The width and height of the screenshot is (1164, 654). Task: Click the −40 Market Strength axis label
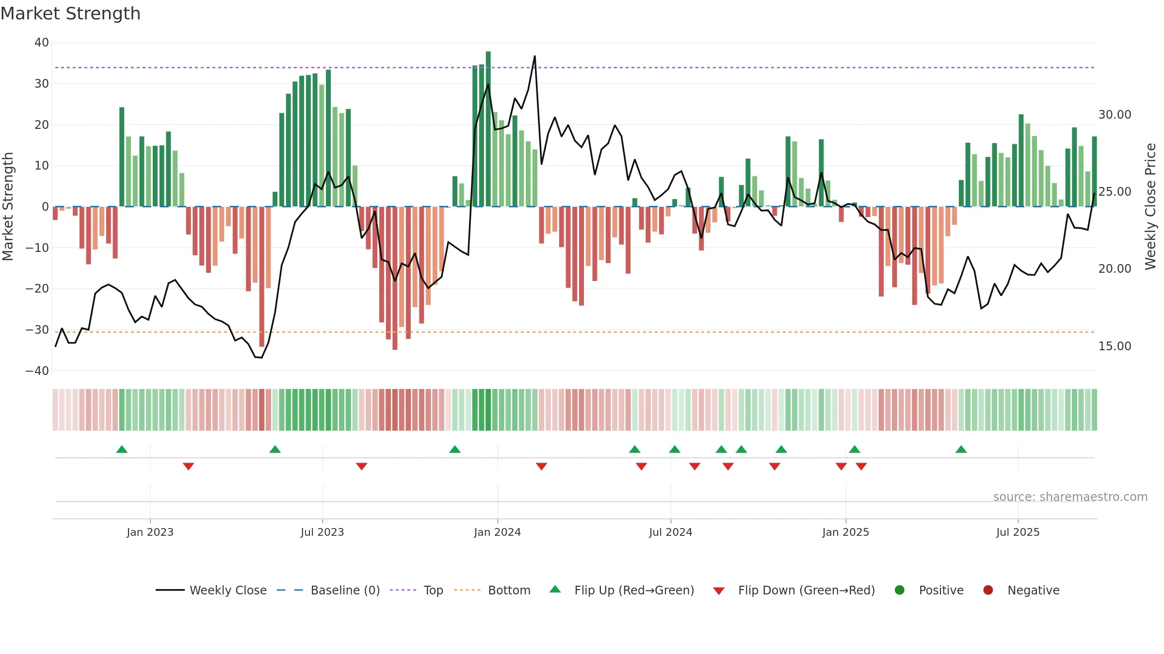(37, 371)
